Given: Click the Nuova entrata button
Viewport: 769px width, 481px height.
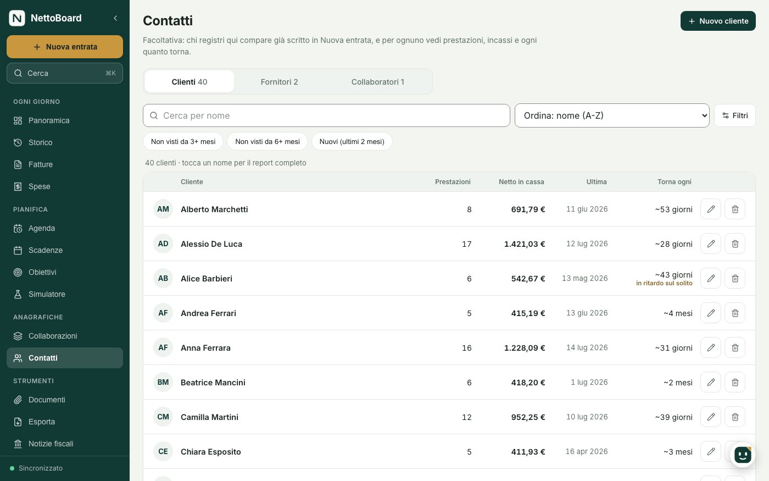Looking at the screenshot, I should click(x=65, y=47).
